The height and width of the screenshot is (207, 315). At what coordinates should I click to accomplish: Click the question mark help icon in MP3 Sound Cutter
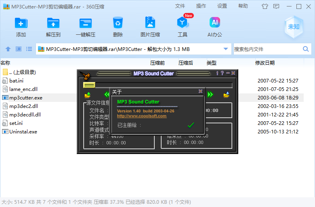222,73
